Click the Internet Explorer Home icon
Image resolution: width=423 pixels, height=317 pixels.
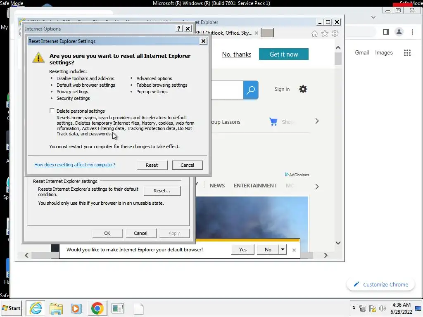tap(314, 33)
